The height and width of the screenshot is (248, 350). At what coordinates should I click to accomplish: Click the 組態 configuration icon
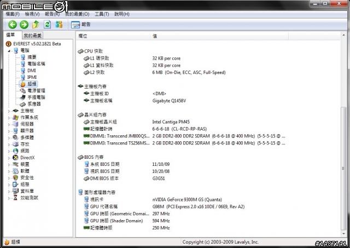tap(15, 184)
